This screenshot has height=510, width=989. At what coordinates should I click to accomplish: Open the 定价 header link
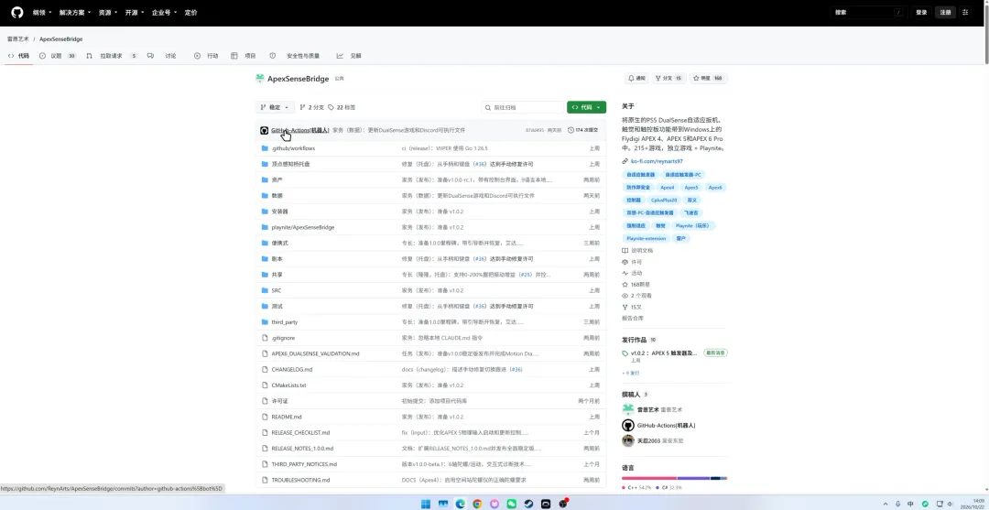pyautogui.click(x=190, y=13)
